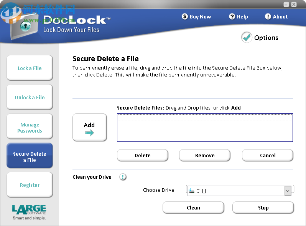Expand the Choose Drive dropdown arrow
306x226 pixels.
(288, 191)
